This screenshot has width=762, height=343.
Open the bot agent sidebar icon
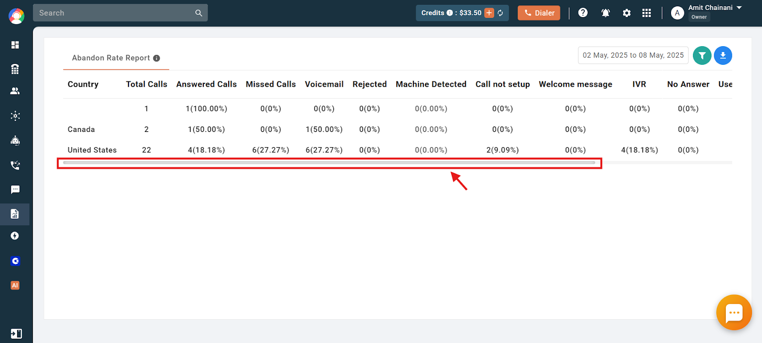click(x=15, y=141)
